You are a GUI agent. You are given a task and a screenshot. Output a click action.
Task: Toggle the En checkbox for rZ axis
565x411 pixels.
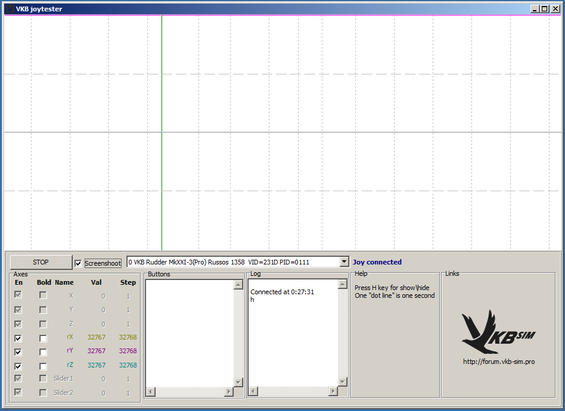pos(18,366)
